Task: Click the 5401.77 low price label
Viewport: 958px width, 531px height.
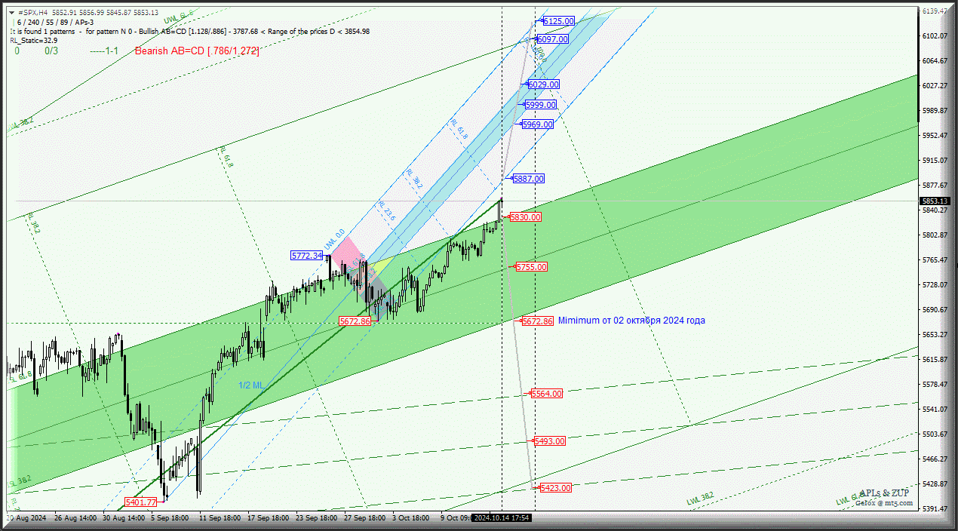Action: 141,502
